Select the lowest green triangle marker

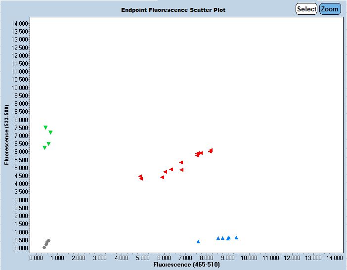[x=44, y=148]
